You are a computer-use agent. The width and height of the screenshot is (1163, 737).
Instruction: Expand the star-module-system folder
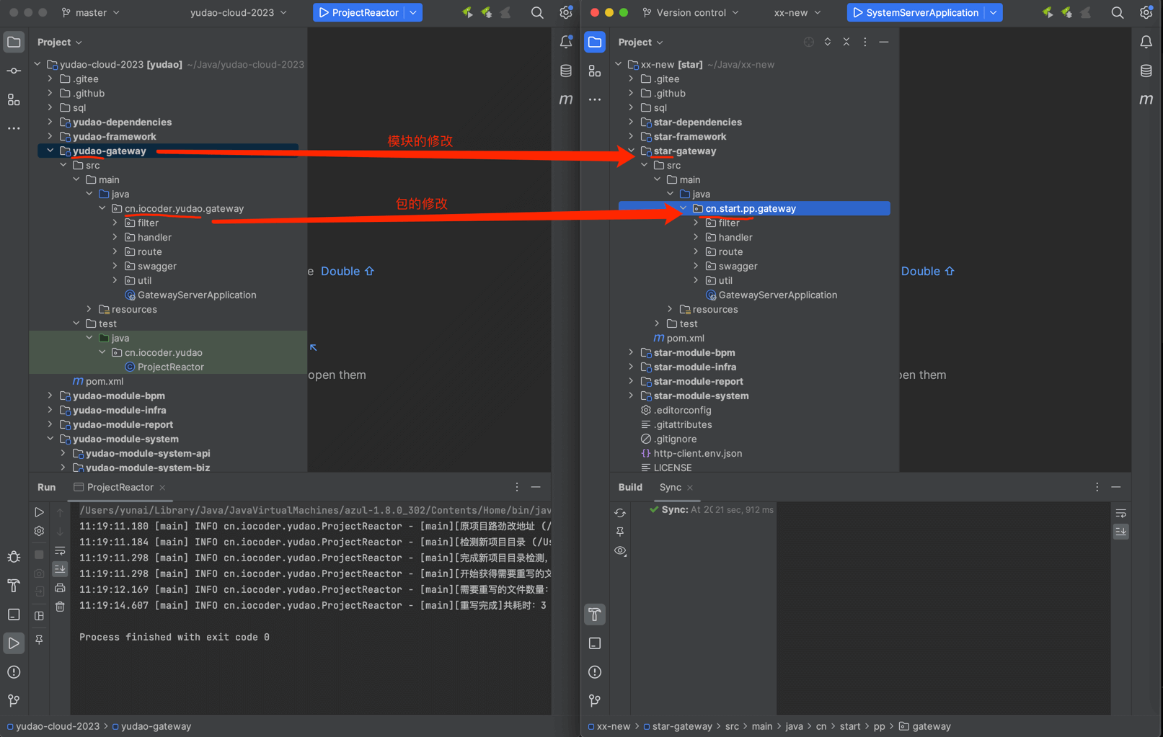point(632,396)
